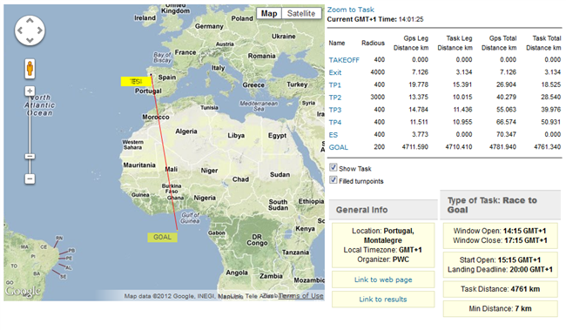The height and width of the screenshot is (330, 566).
Task: Uncheck the Show Task checkbox
Action: [x=334, y=167]
